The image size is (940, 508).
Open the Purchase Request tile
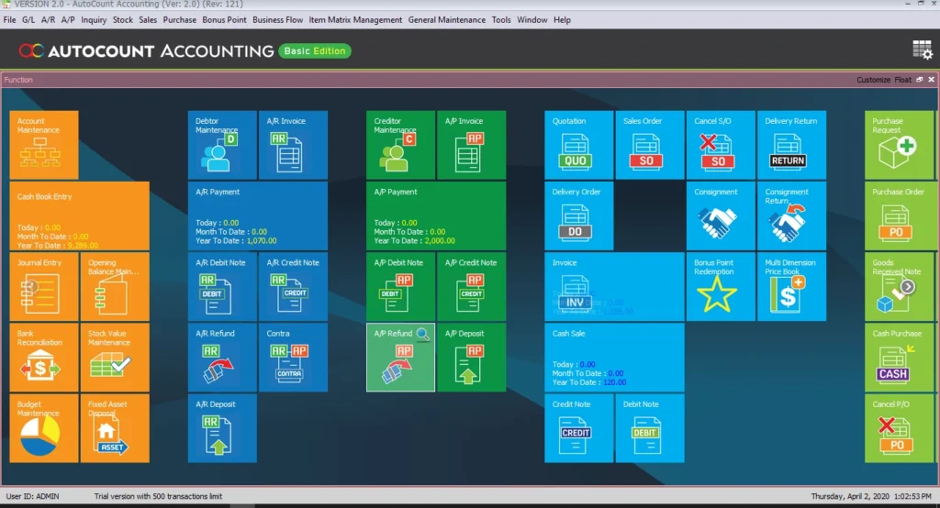point(900,145)
